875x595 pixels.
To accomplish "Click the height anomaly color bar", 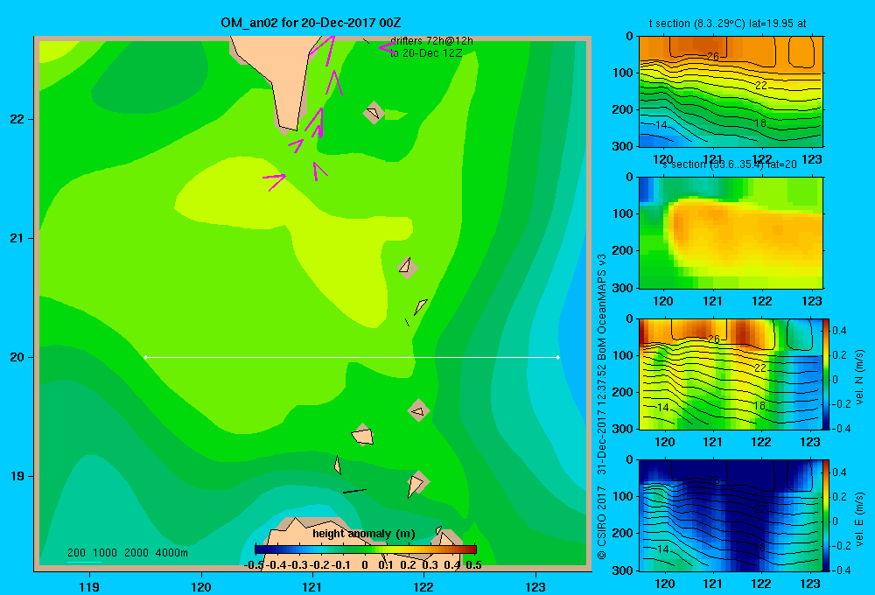I will (366, 549).
